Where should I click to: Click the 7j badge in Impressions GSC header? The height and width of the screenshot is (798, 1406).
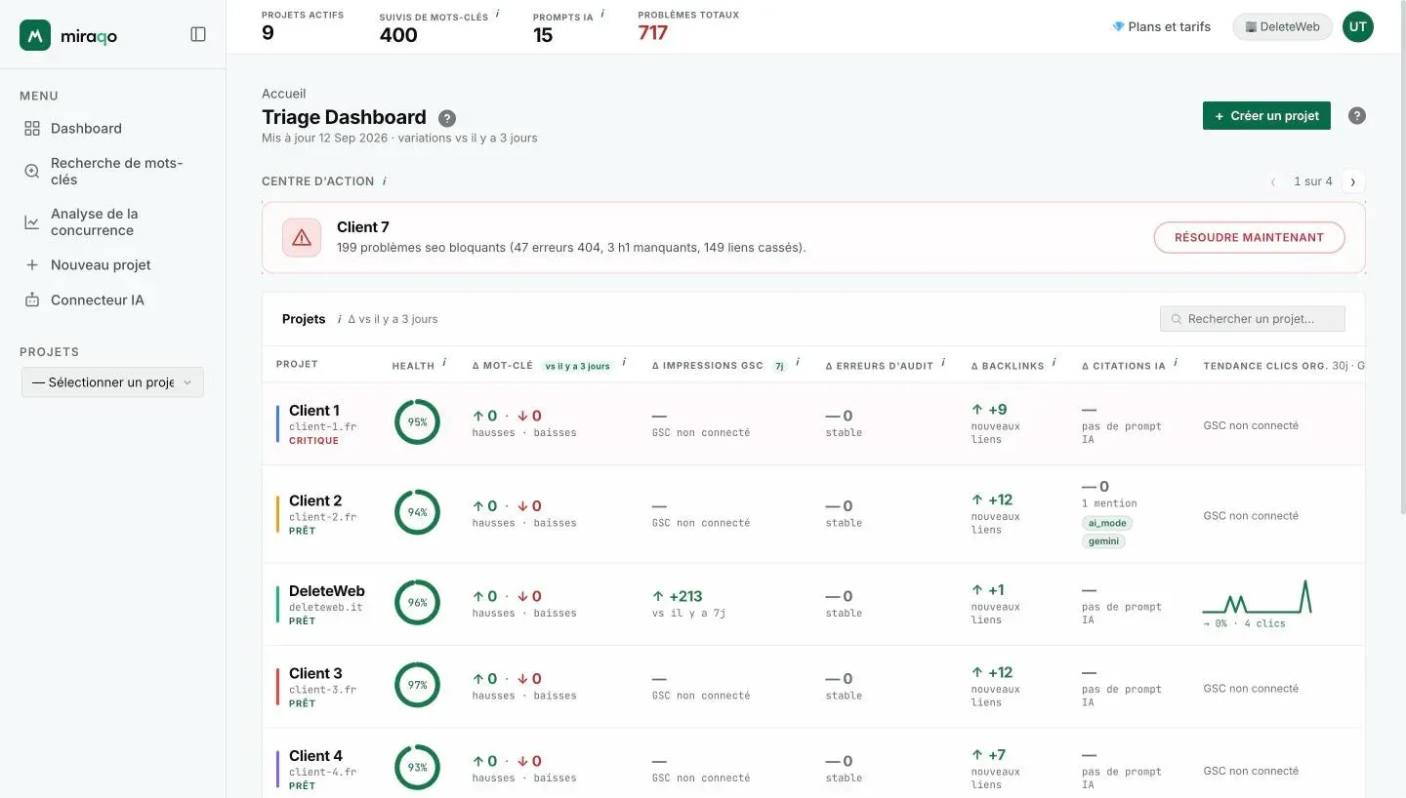[779, 366]
